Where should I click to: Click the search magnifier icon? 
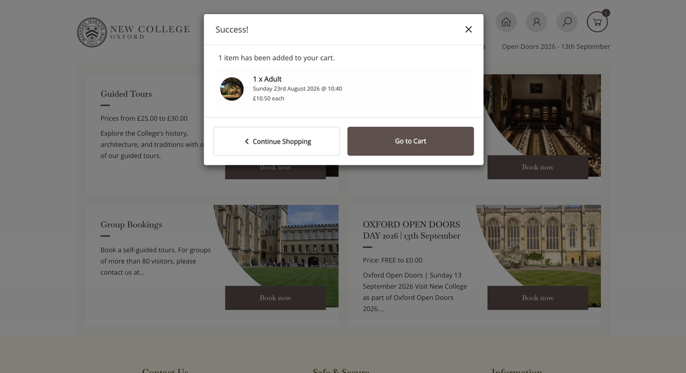pyautogui.click(x=567, y=22)
